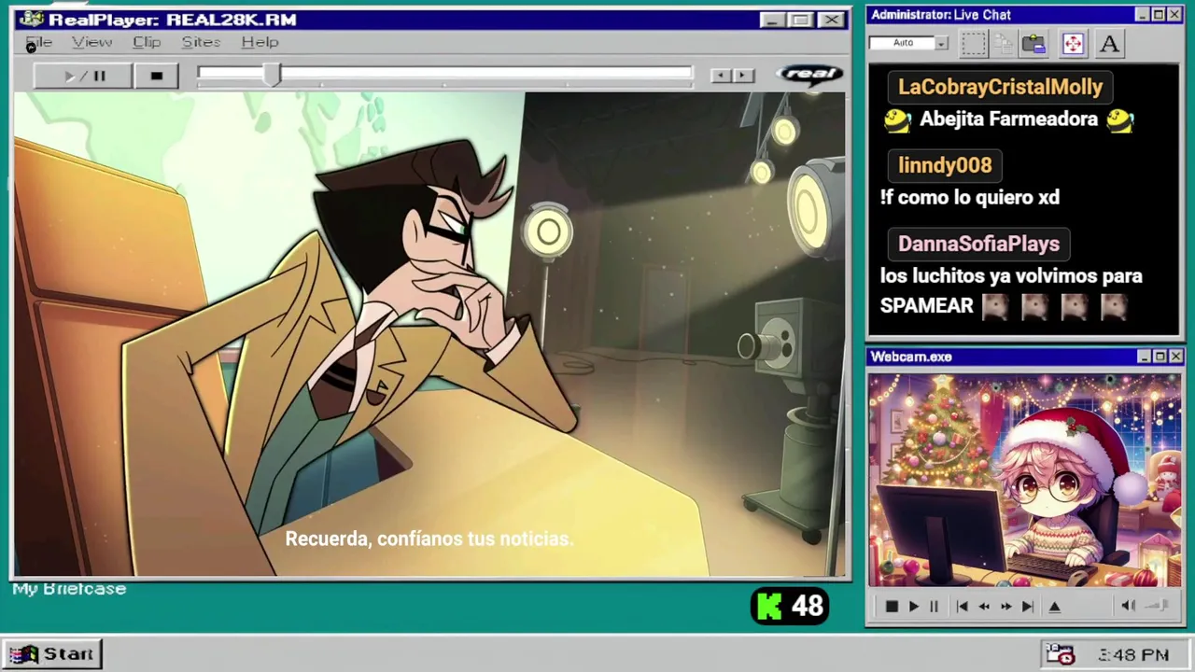Mute the Webcam.exe speaker icon

1128,606
